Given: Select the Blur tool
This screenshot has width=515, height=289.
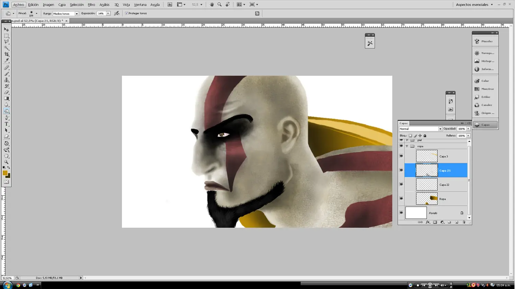Looking at the screenshot, I should (7, 105).
